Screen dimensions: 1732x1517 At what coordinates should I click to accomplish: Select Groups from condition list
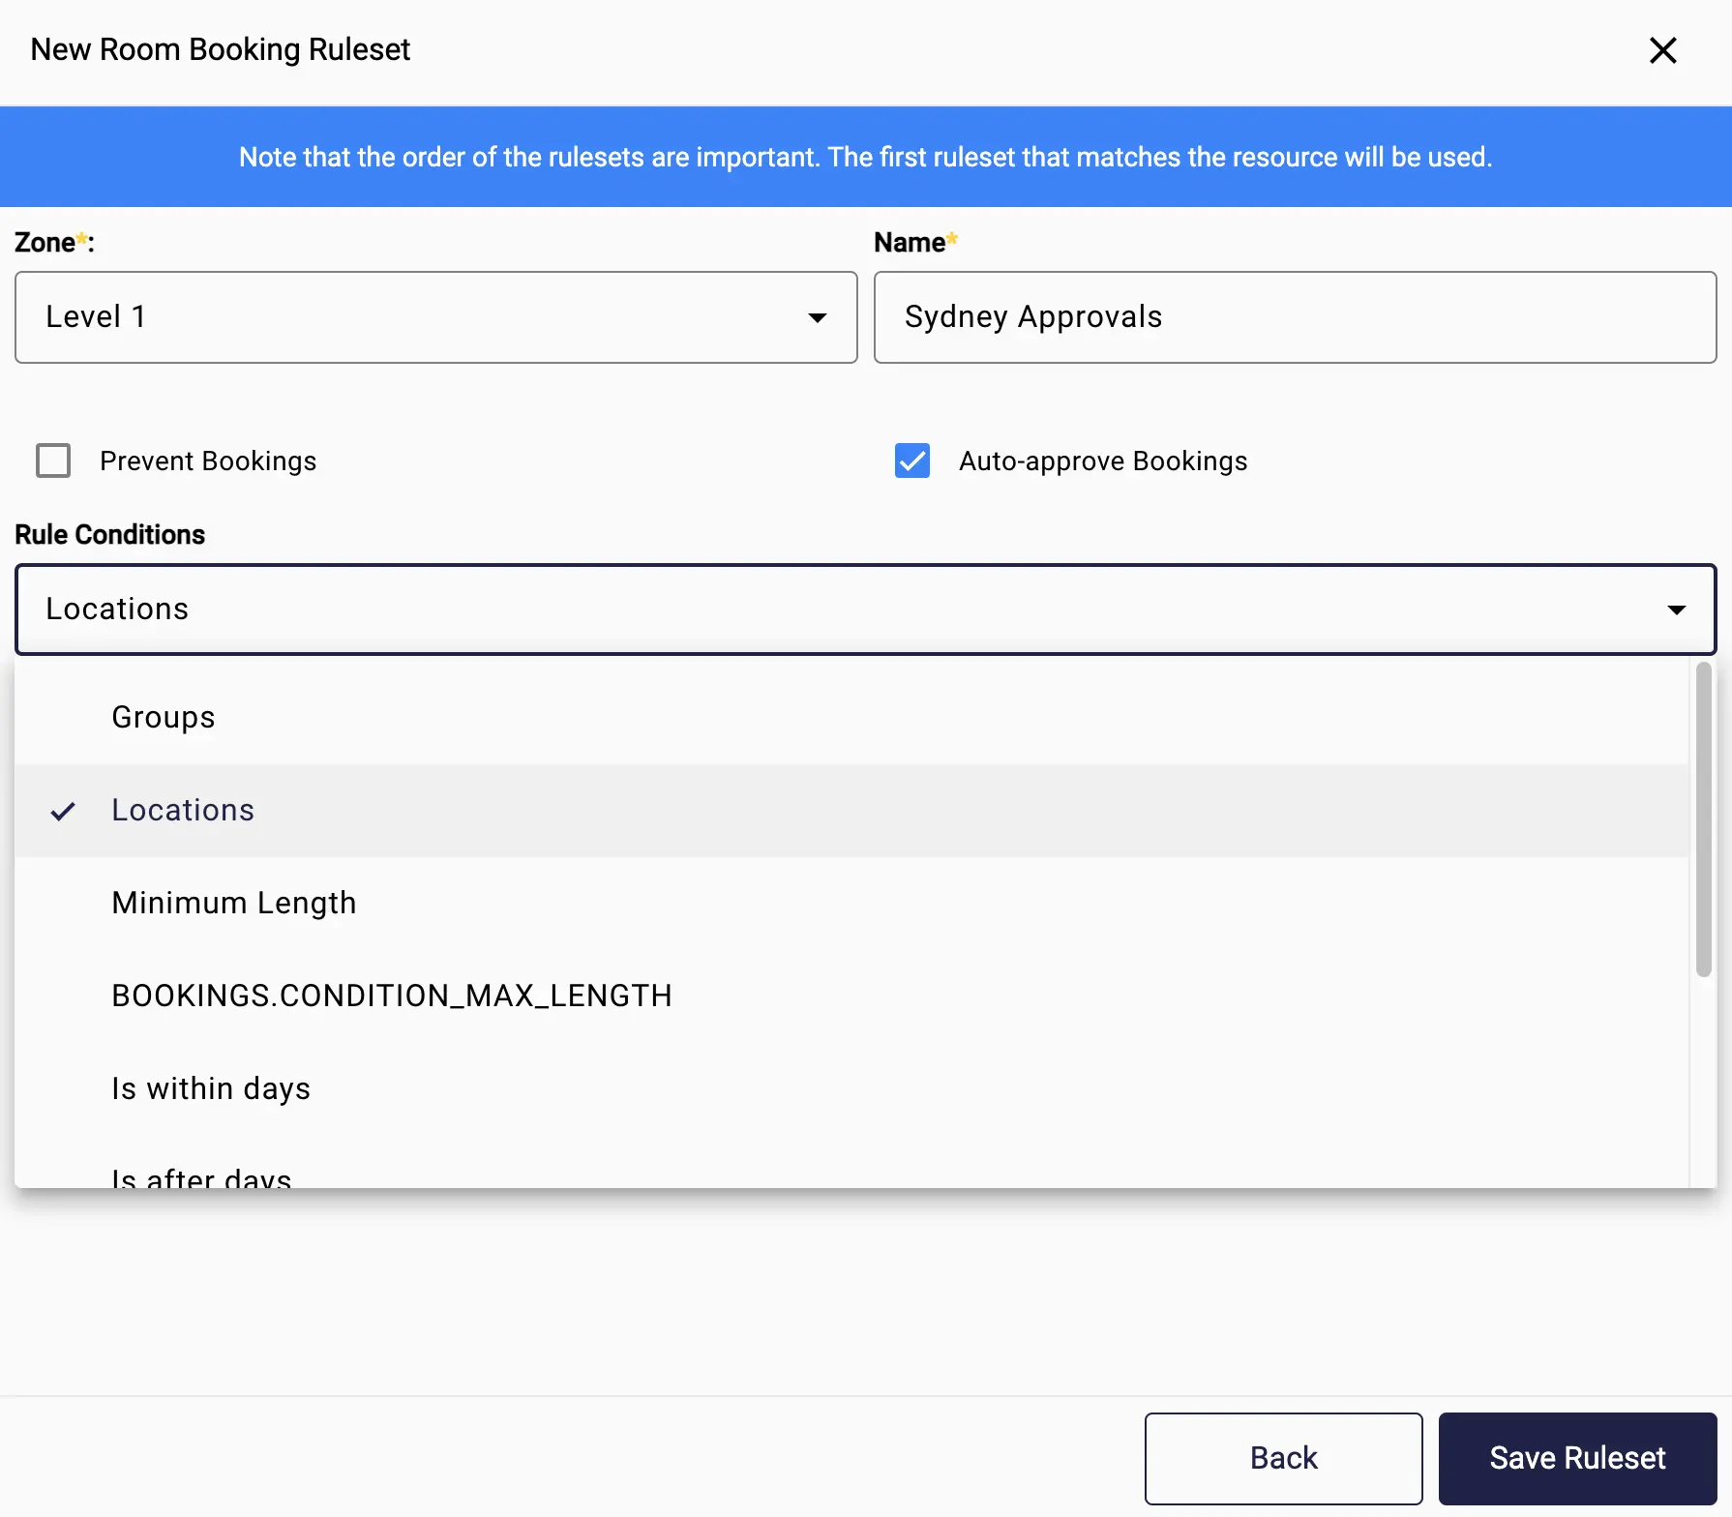point(852,718)
